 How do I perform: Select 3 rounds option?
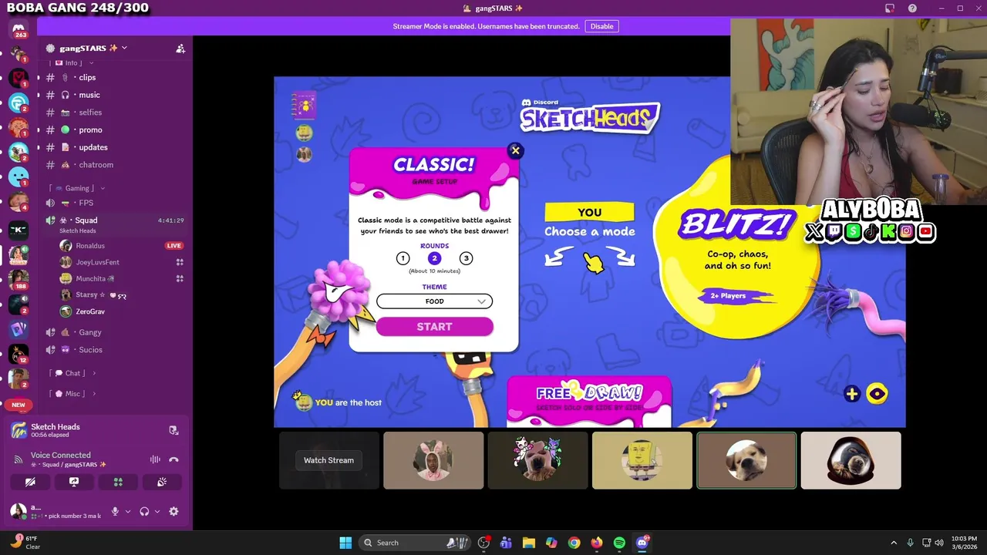pos(466,258)
